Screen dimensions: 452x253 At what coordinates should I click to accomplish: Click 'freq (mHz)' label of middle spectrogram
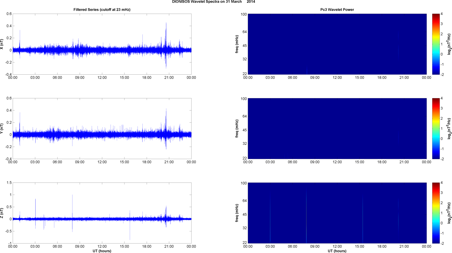(x=237, y=129)
